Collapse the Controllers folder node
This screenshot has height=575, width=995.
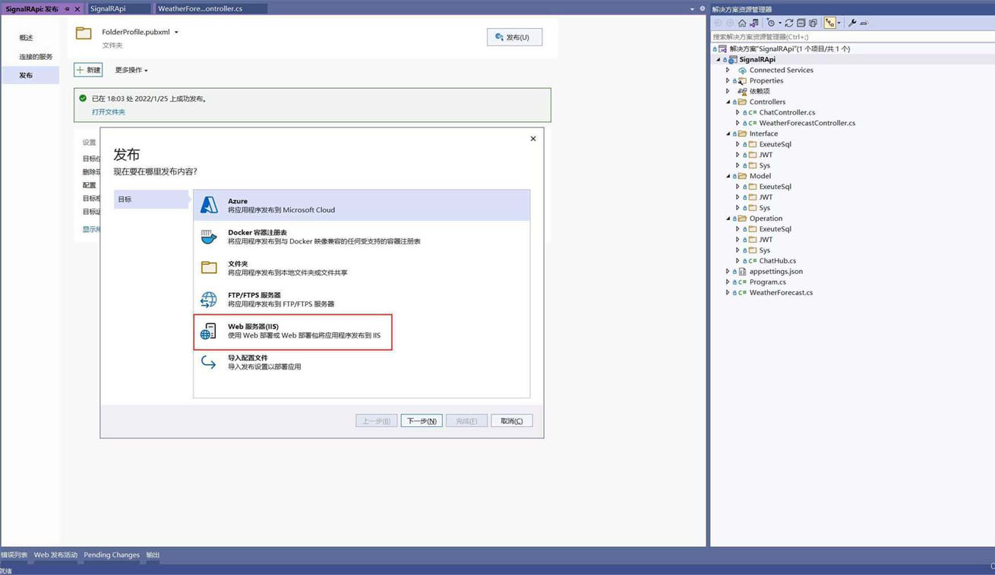(x=728, y=102)
